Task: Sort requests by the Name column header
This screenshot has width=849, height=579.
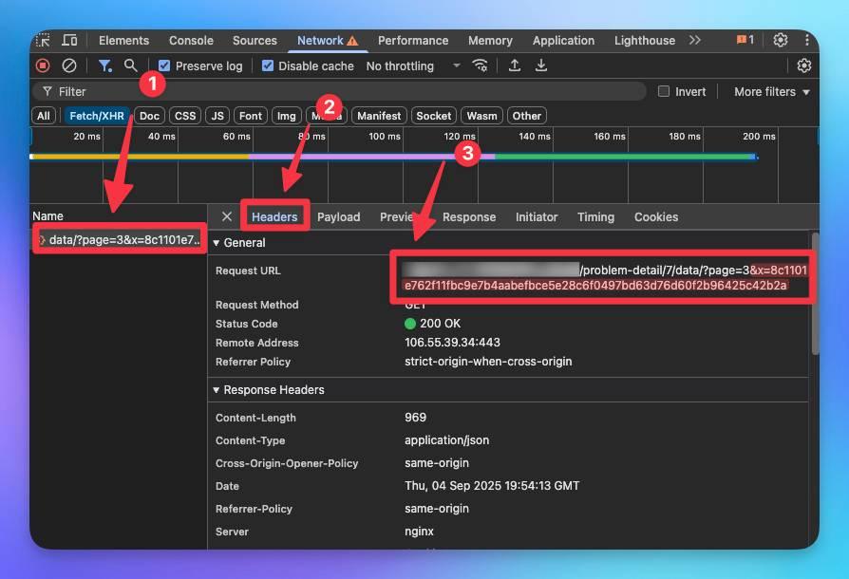Action: (47, 215)
